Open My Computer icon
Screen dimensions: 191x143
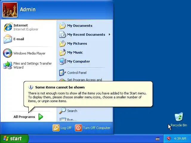62,61
